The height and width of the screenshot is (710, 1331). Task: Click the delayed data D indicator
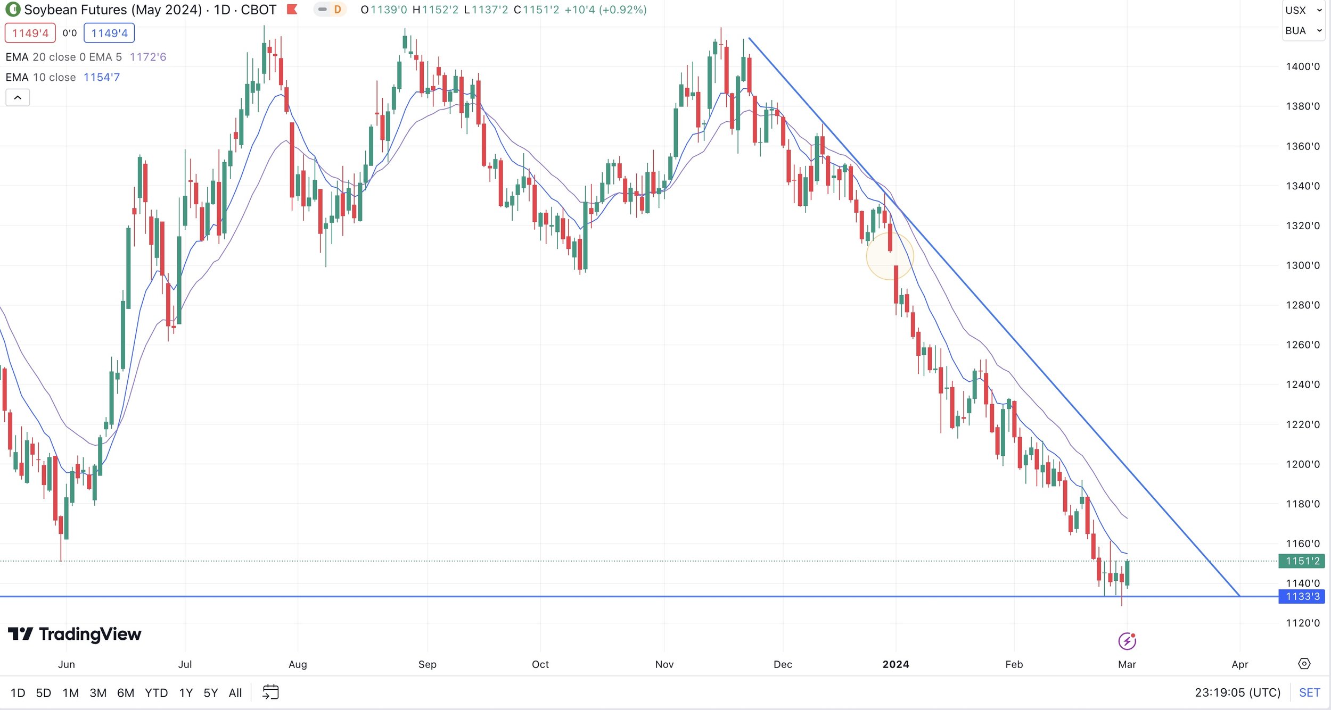point(337,10)
